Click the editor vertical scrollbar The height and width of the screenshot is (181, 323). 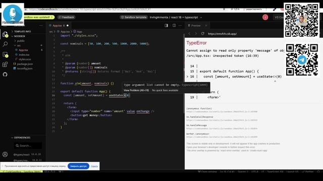click(184, 74)
